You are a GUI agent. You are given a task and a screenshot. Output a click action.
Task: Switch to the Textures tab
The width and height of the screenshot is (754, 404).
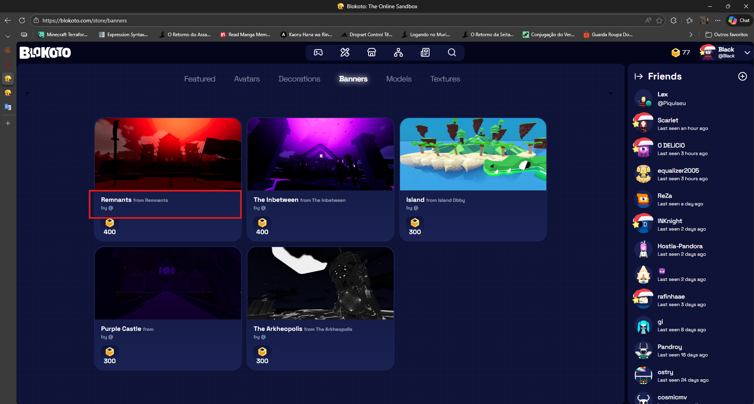(x=445, y=79)
